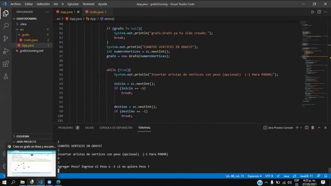Image resolution: width=331 pixels, height=186 pixels.
Task: Change indentation via Espacios: 4
Action: click(x=254, y=176)
